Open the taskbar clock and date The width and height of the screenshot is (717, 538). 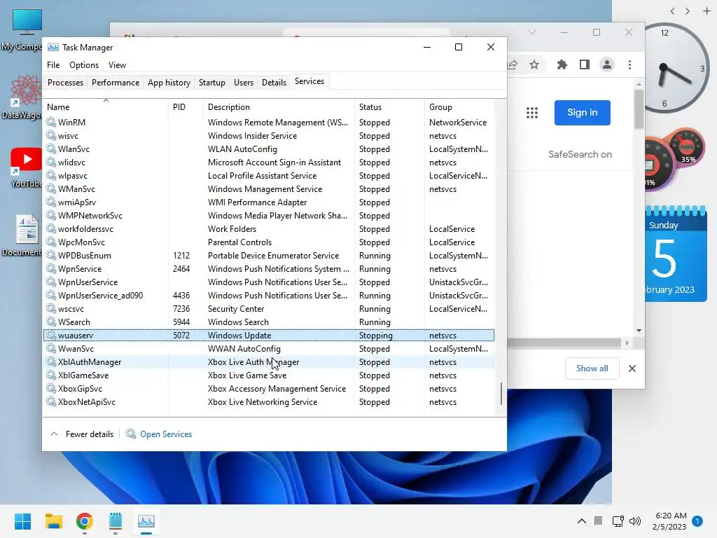click(669, 521)
